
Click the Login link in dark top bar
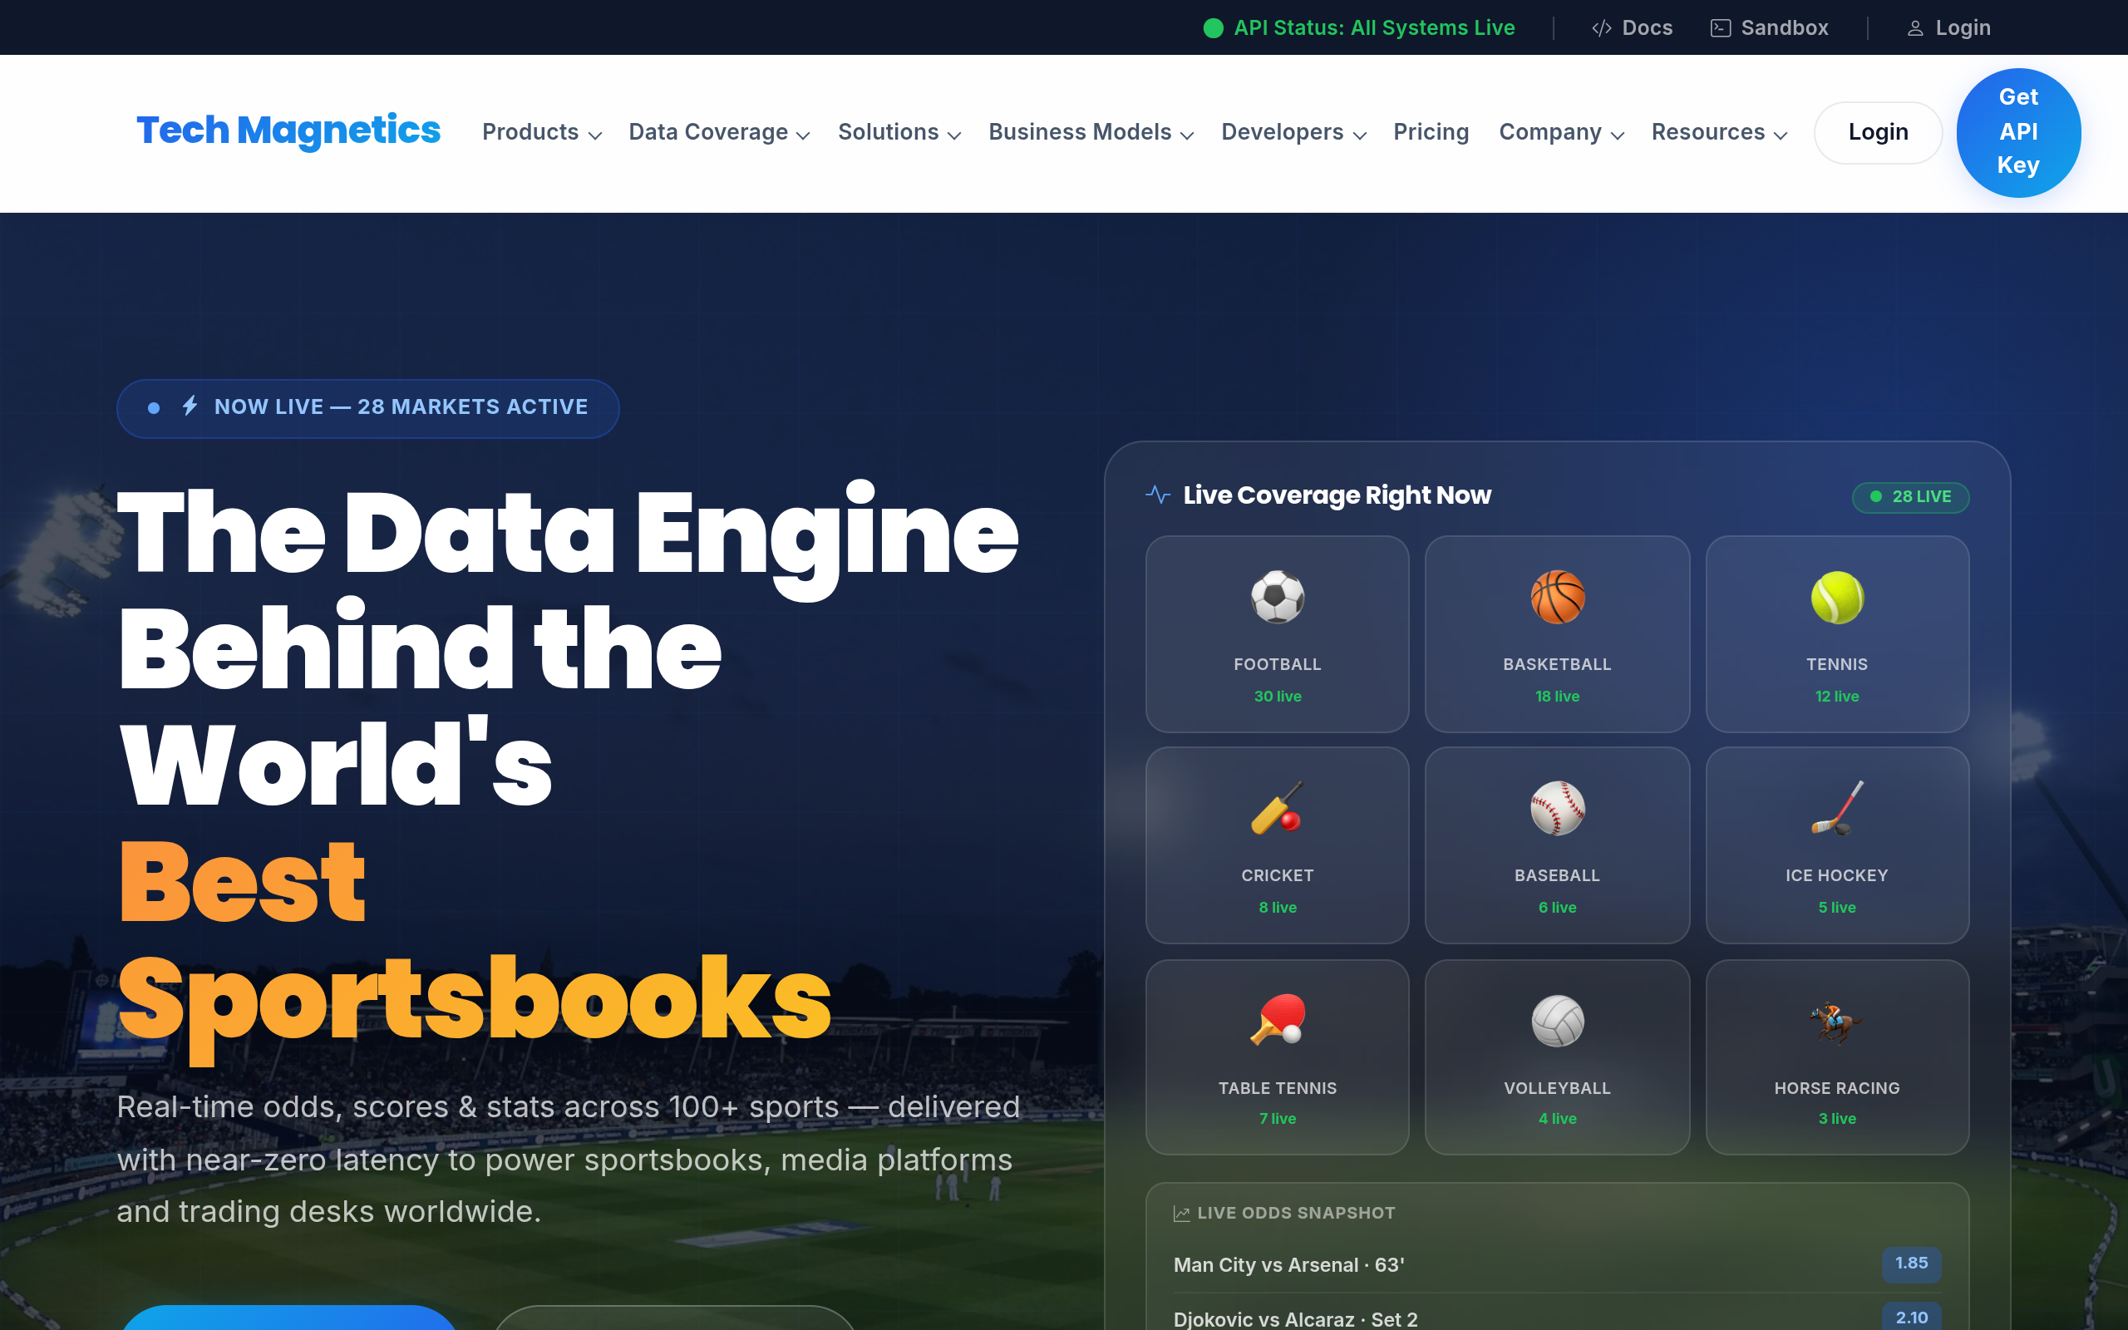pos(1948,28)
